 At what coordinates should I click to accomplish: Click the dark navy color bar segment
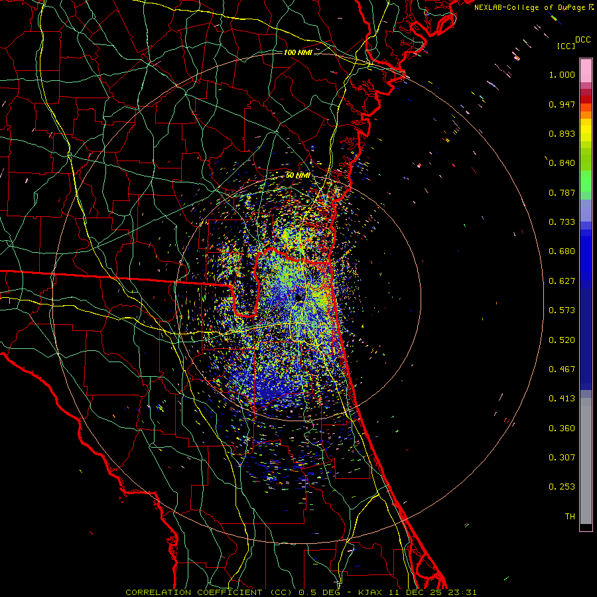click(586, 339)
